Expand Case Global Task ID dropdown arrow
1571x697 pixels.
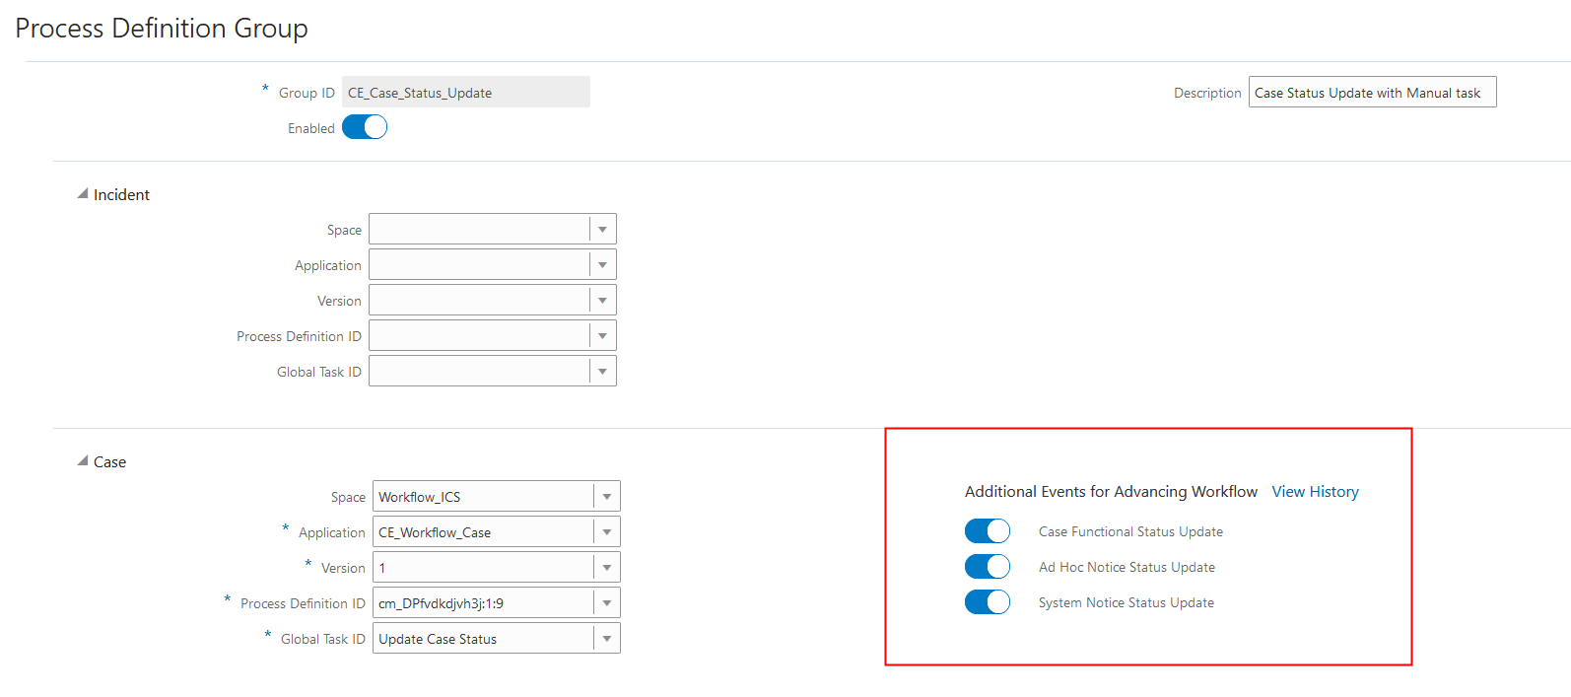point(606,639)
